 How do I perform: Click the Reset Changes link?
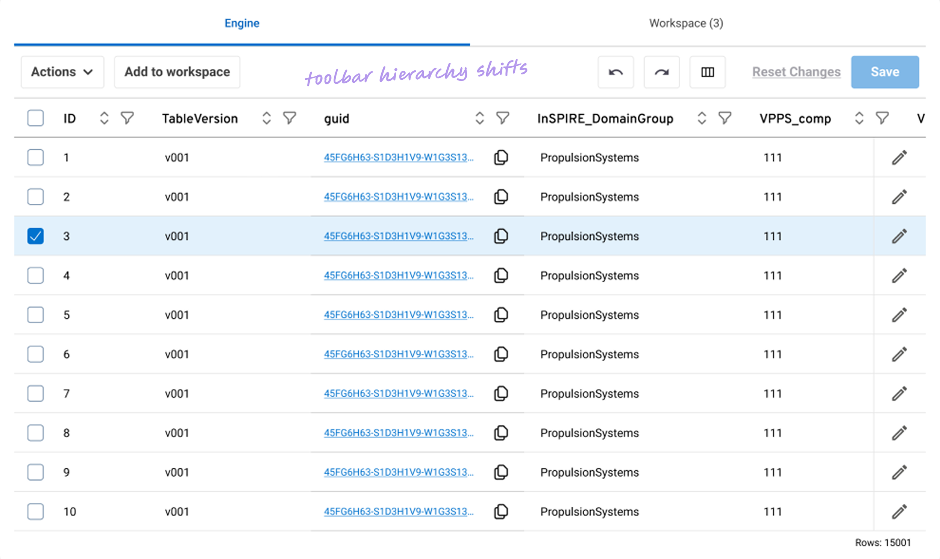click(796, 72)
